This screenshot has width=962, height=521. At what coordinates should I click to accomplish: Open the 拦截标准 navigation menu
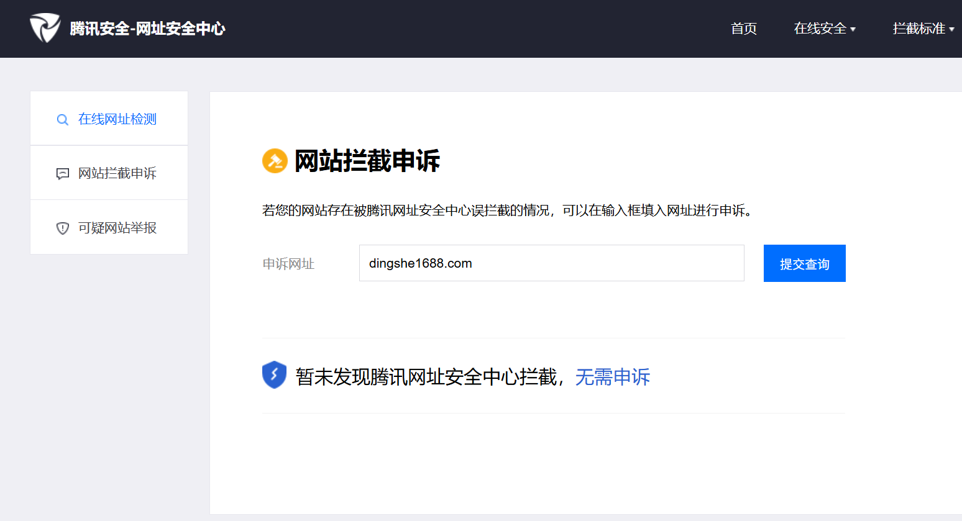(x=923, y=29)
